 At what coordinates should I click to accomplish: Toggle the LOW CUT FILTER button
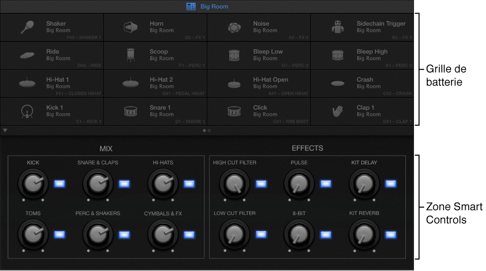click(261, 235)
